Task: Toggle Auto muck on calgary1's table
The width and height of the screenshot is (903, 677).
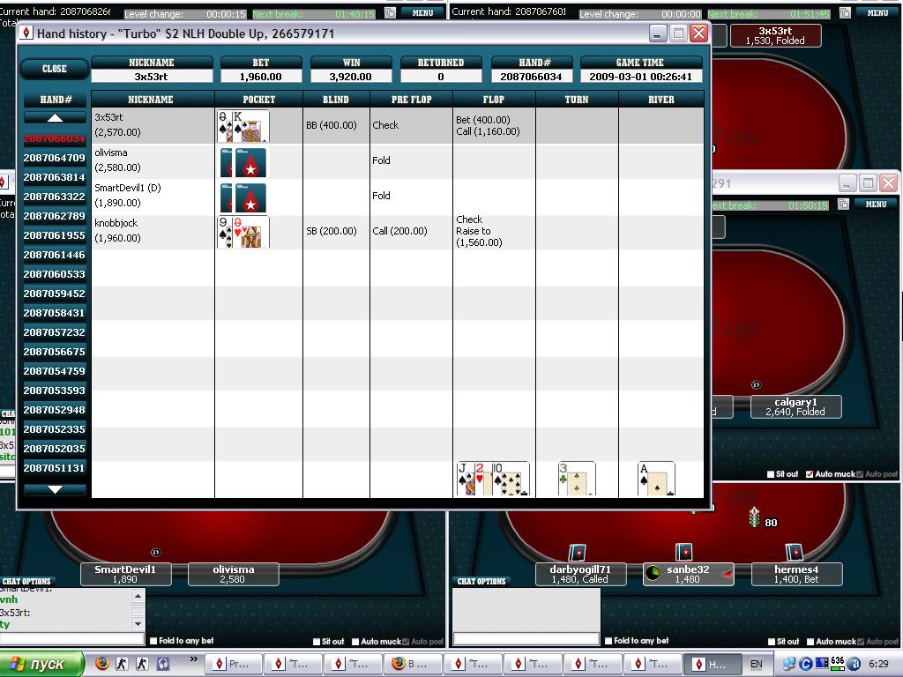Action: point(810,474)
